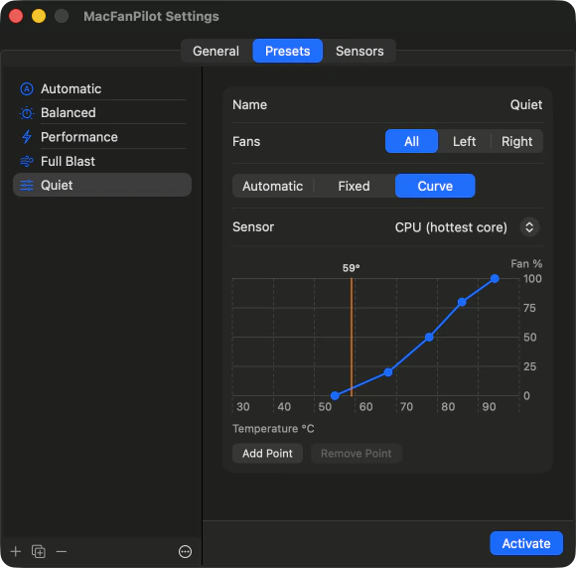Click the Quiet preset's sliders icon

(27, 186)
